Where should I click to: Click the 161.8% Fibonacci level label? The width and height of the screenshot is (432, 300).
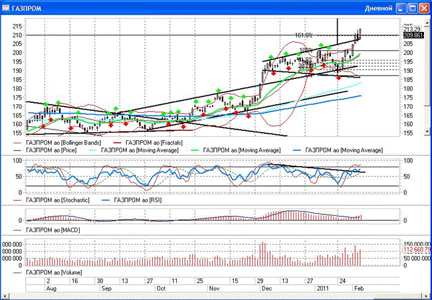tap(304, 35)
